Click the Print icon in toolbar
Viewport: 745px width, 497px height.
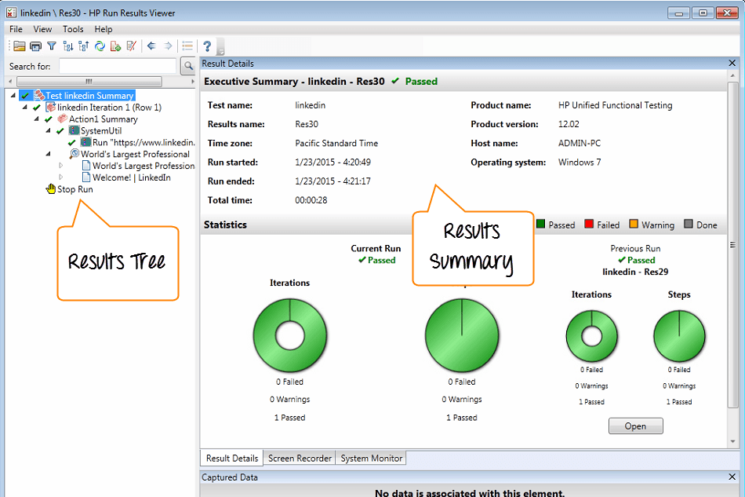point(35,46)
